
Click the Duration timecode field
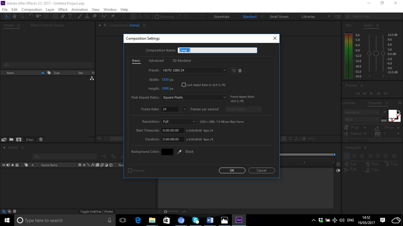tap(173, 139)
